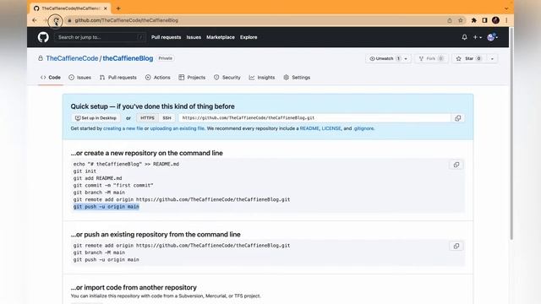The height and width of the screenshot is (304, 541).
Task: Expand the Unwatch dropdown arrow
Action: coord(406,59)
